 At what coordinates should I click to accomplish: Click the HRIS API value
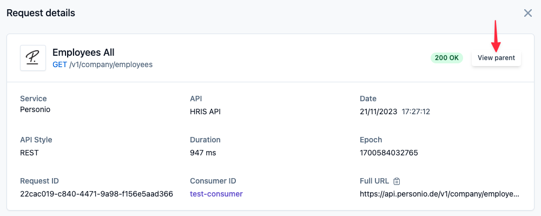(x=205, y=112)
